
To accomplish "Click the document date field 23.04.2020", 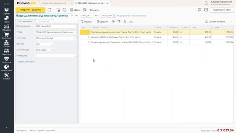I will pos(107,16).
